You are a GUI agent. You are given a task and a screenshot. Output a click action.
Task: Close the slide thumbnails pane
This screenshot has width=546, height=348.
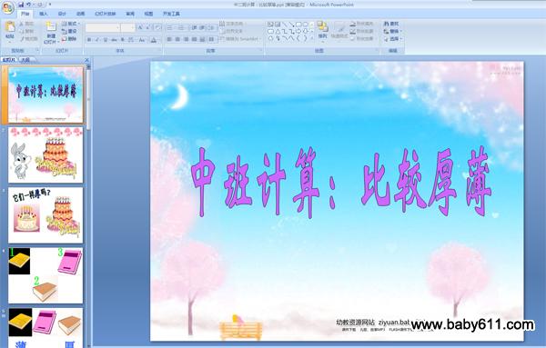tap(86, 60)
